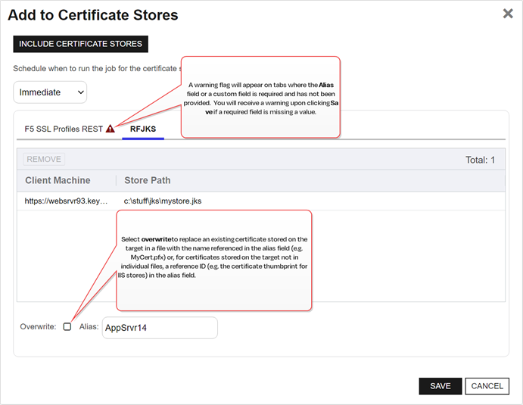Click the column divider before Store Path

point(116,180)
